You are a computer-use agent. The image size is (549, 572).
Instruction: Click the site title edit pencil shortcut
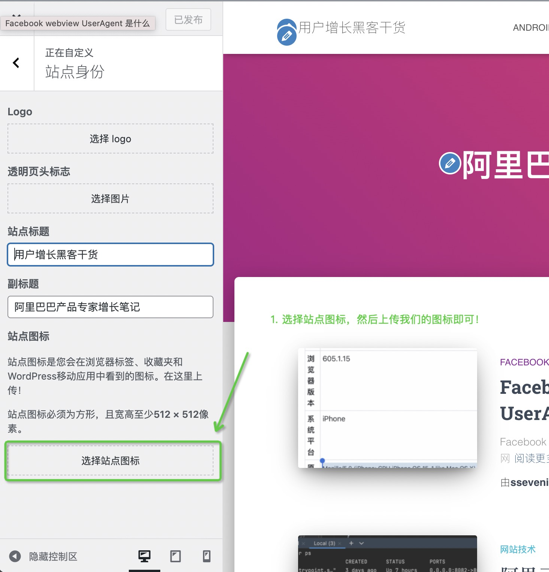click(286, 36)
